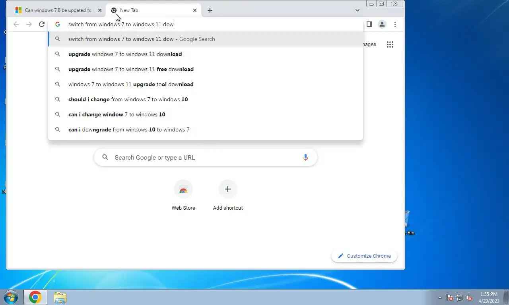Click the 'Search Google or type a URL' box
The height and width of the screenshot is (305, 509).
206,158
